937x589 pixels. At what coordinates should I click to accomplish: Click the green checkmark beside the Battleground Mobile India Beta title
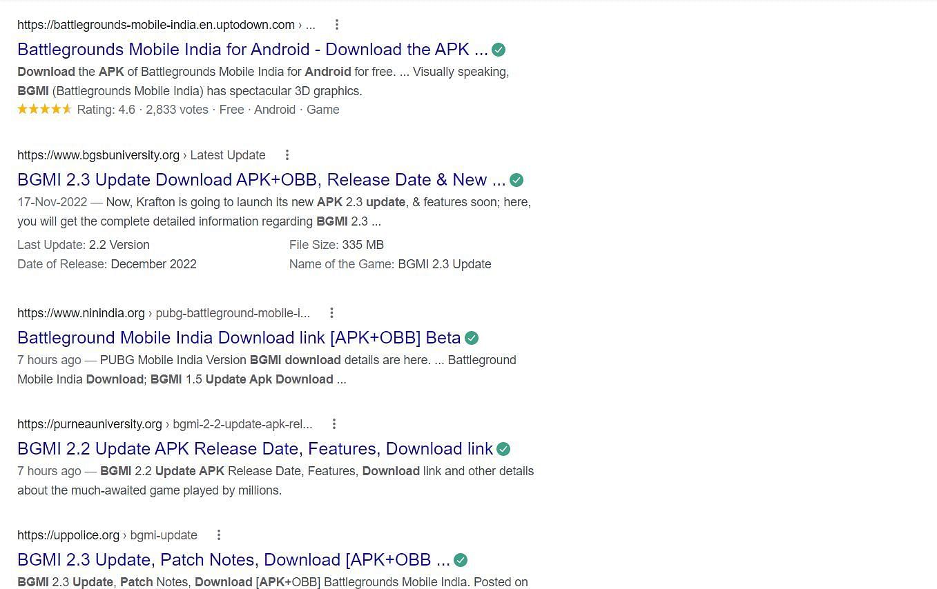472,338
